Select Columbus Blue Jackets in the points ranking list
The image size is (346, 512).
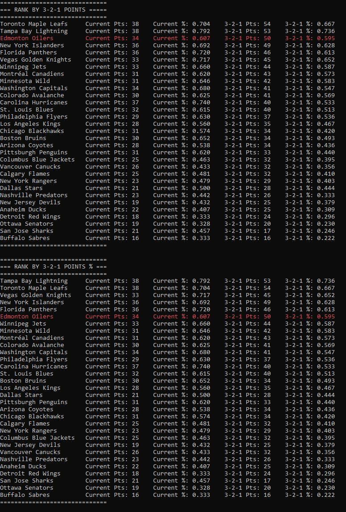tap(37, 159)
